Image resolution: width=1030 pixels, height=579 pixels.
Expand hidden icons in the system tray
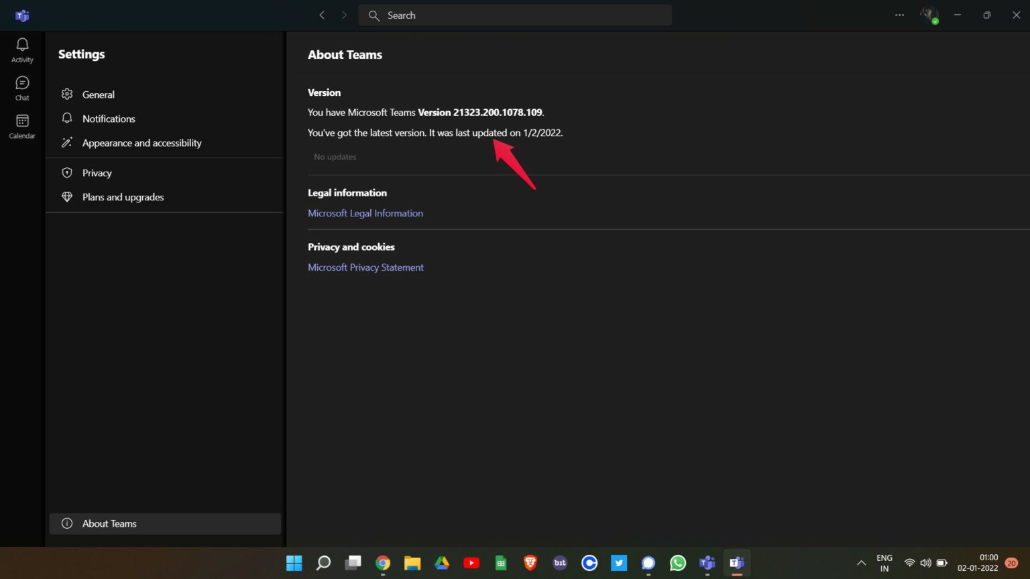coord(861,563)
